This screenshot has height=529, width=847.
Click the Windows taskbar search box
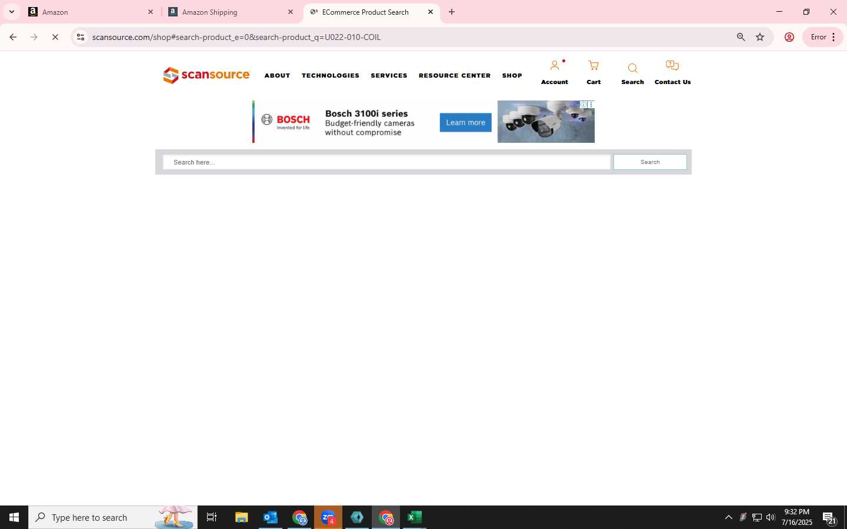(x=113, y=517)
